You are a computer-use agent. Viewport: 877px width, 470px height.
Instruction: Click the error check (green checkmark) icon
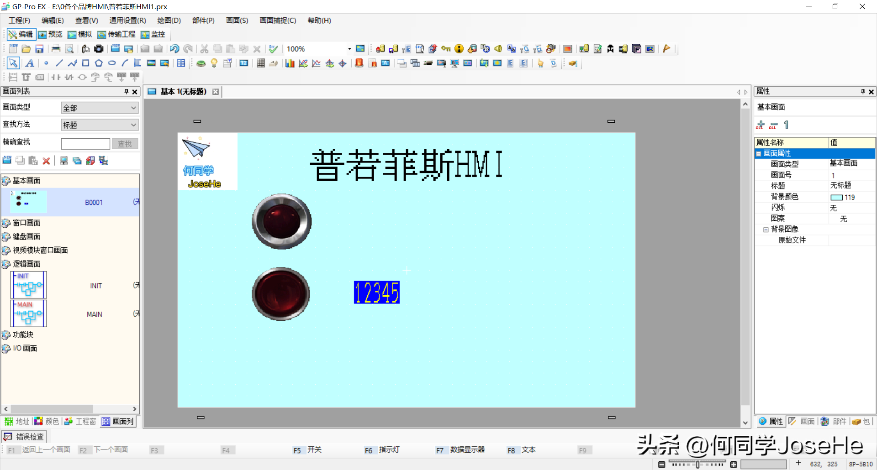pos(273,49)
